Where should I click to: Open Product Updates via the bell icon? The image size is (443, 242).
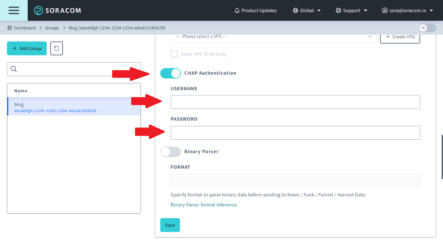click(x=237, y=10)
